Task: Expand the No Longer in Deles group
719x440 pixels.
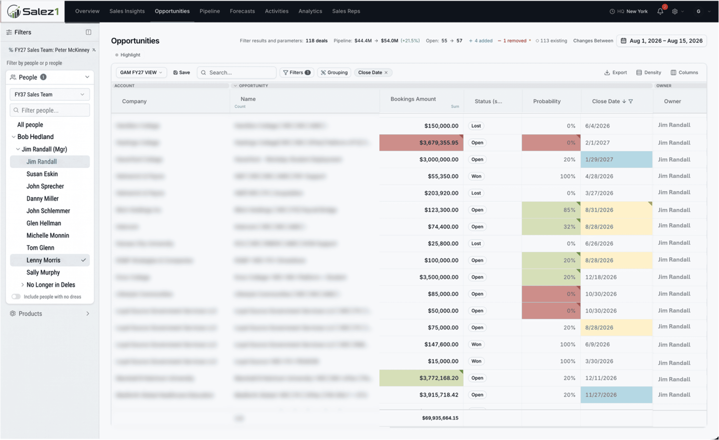Action: click(22, 285)
